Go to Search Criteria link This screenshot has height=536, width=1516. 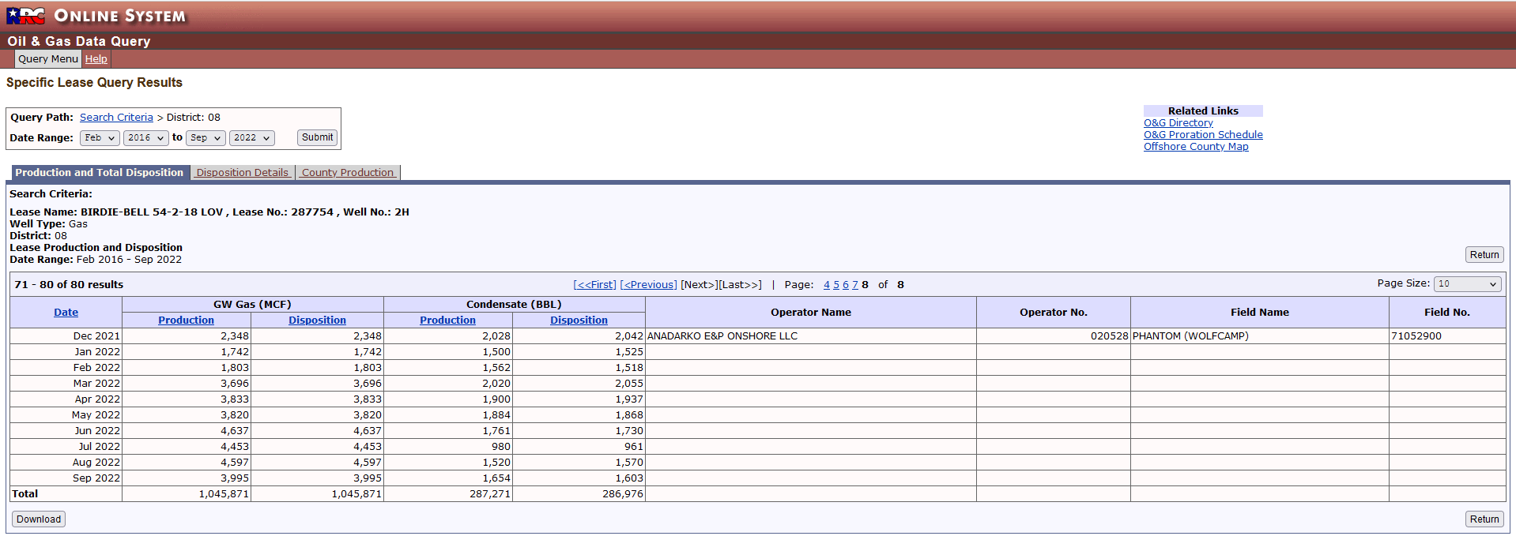tap(116, 118)
